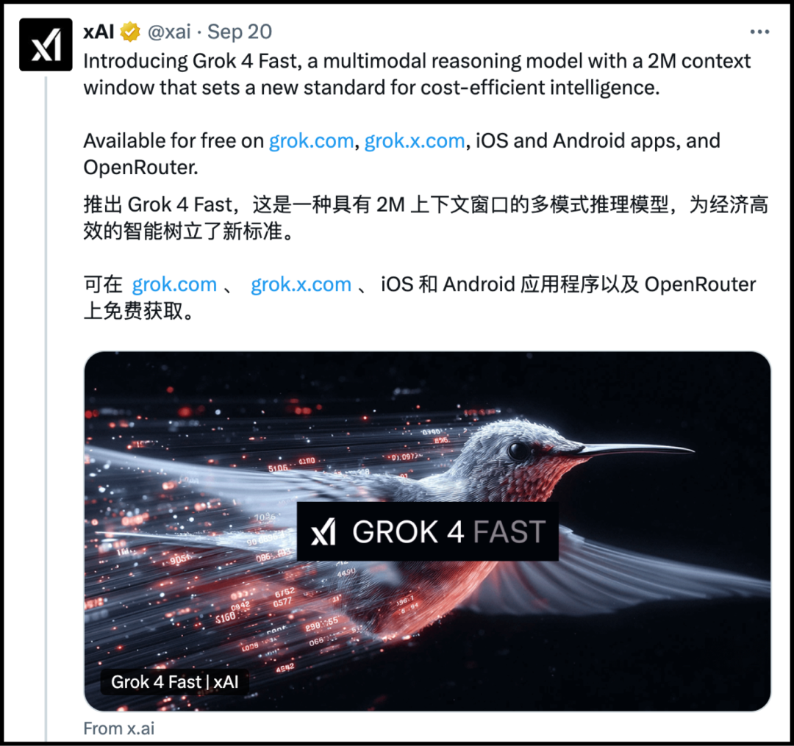Click the Chinese translated tweet text

coord(426,257)
